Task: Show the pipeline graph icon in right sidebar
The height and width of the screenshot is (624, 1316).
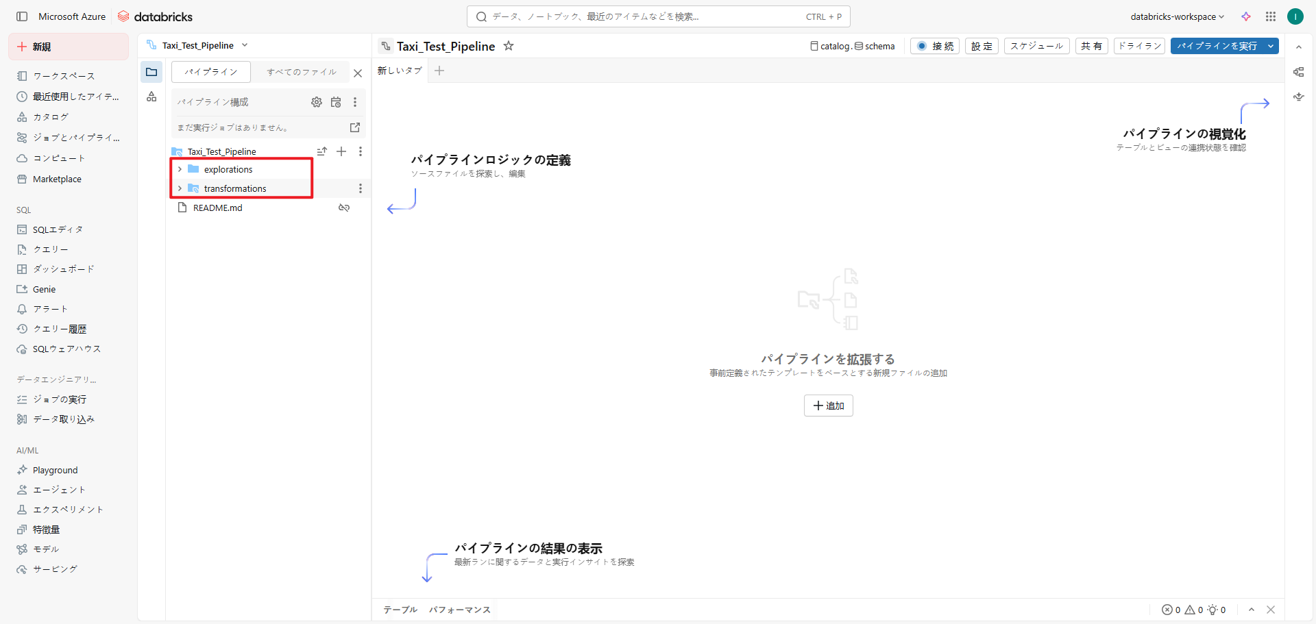Action: pos(1298,72)
